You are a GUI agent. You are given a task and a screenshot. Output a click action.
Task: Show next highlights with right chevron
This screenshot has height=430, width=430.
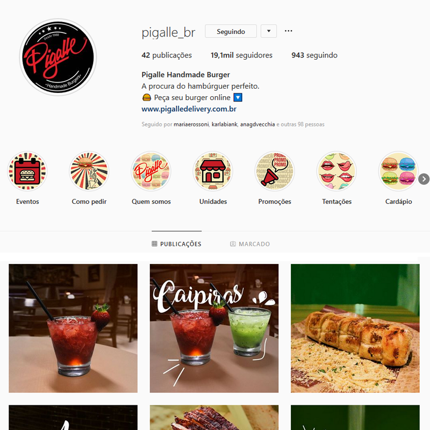pyautogui.click(x=424, y=179)
